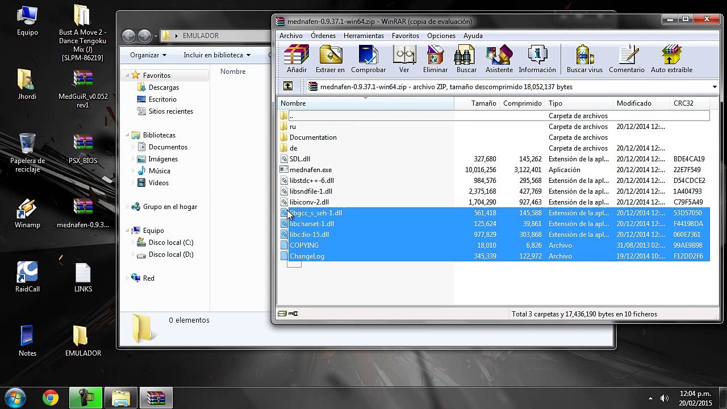The image size is (727, 409).
Task: Sort by the Modificado column header
Action: pyautogui.click(x=642, y=103)
